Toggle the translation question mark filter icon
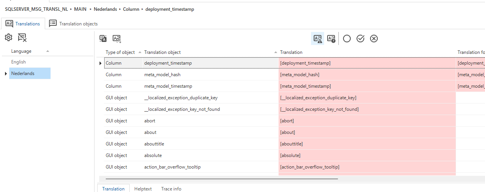 [331, 38]
